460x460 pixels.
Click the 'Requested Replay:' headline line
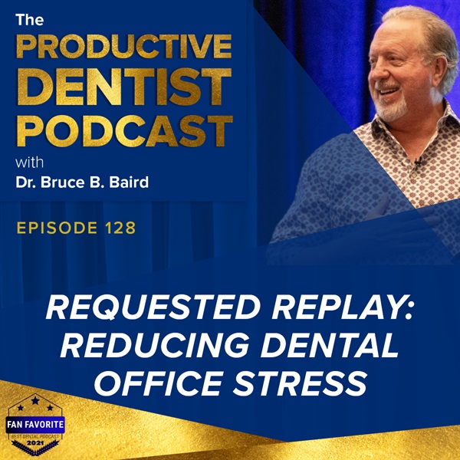point(229,307)
